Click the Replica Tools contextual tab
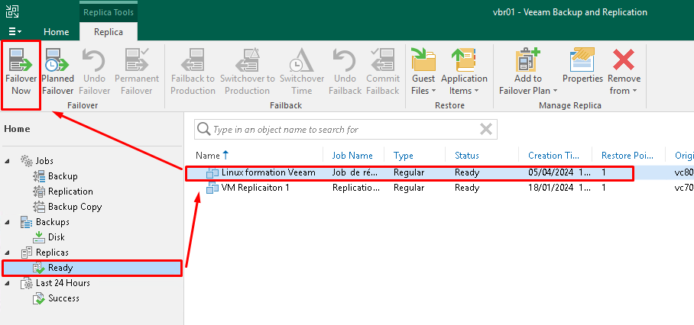The image size is (694, 325). click(109, 12)
